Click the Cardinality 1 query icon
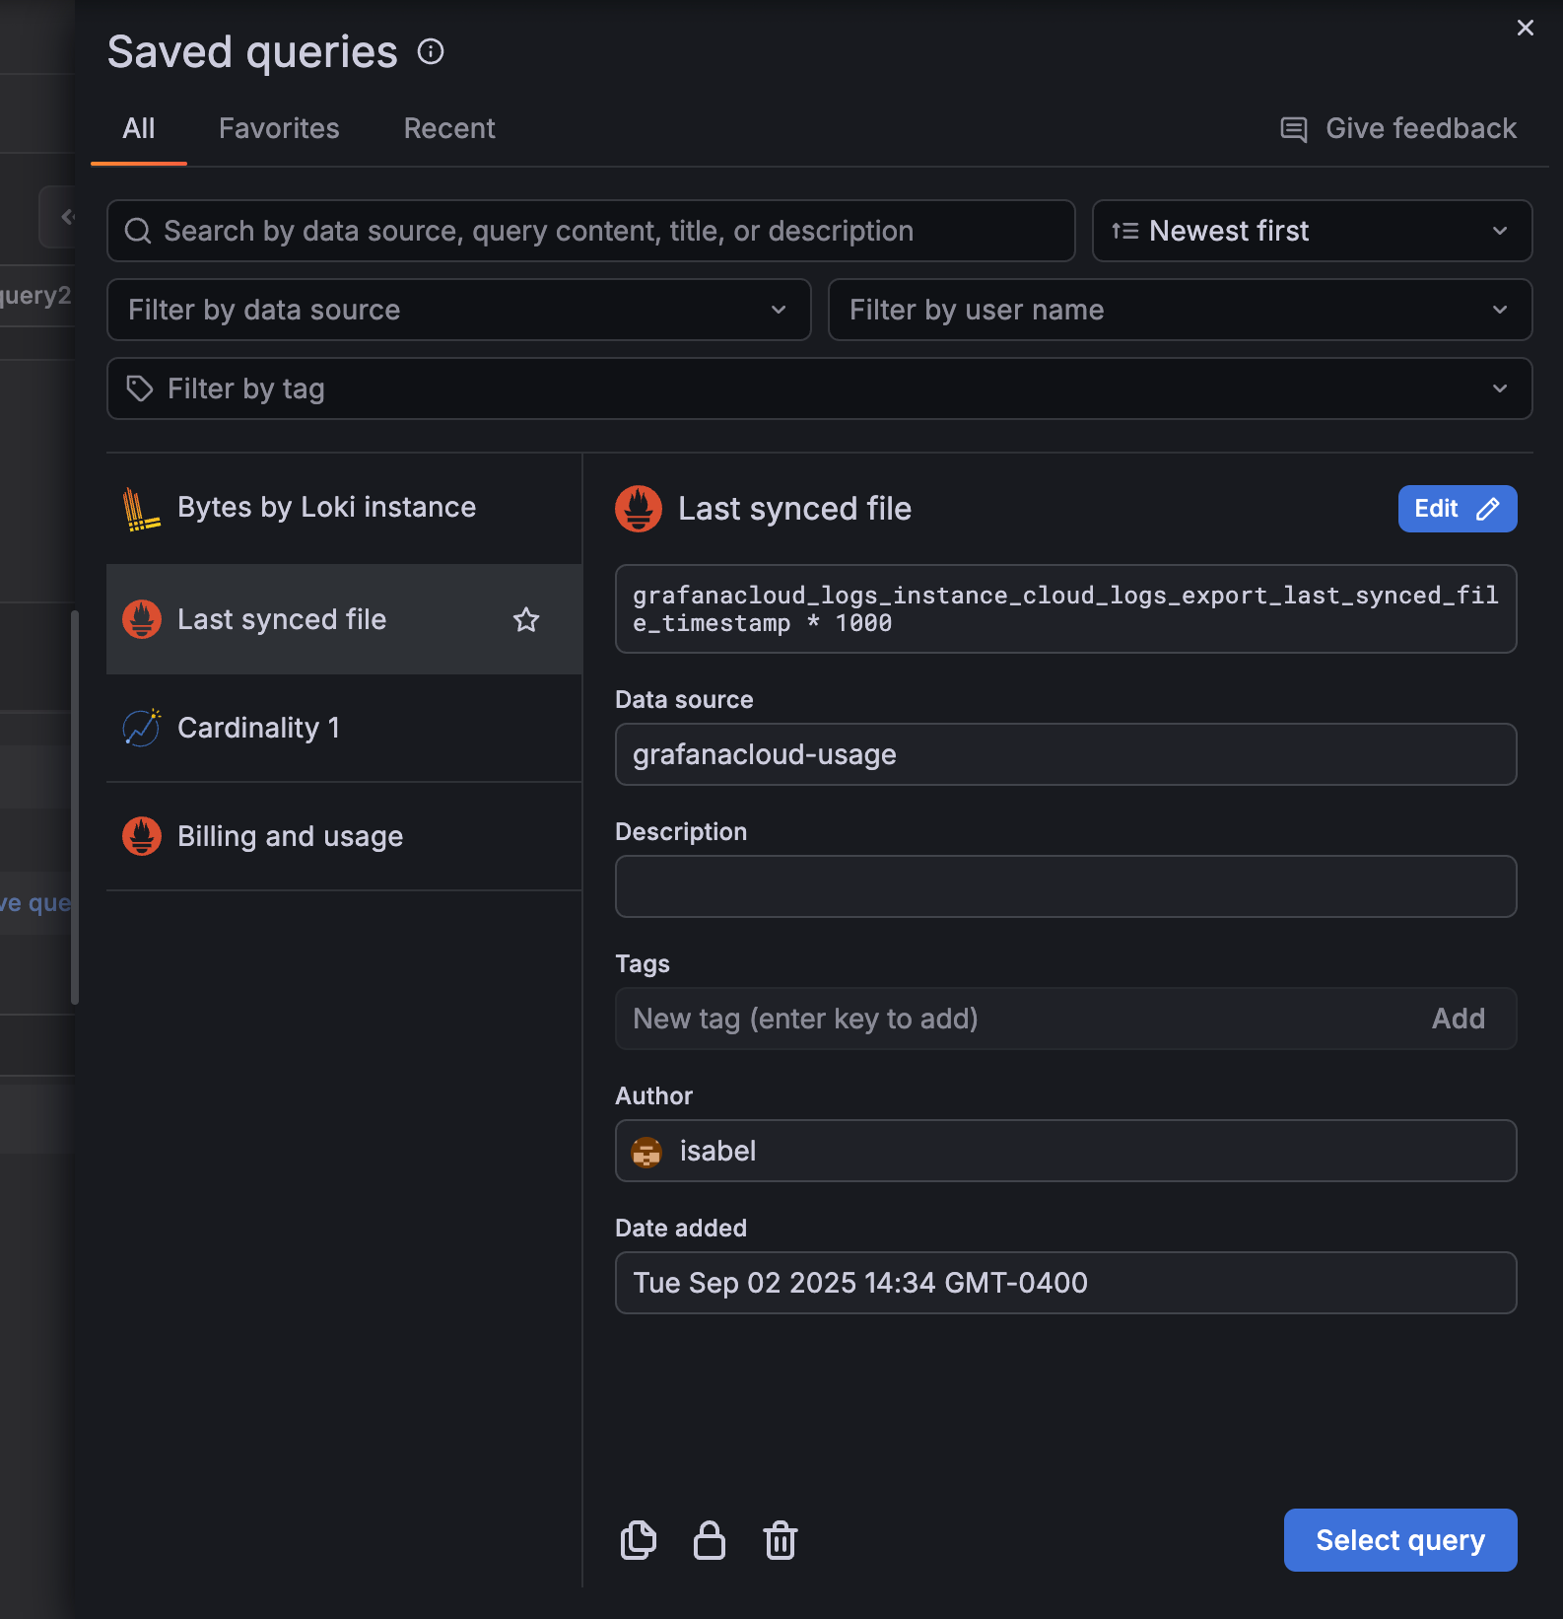Image resolution: width=1563 pixels, height=1619 pixels. (141, 728)
